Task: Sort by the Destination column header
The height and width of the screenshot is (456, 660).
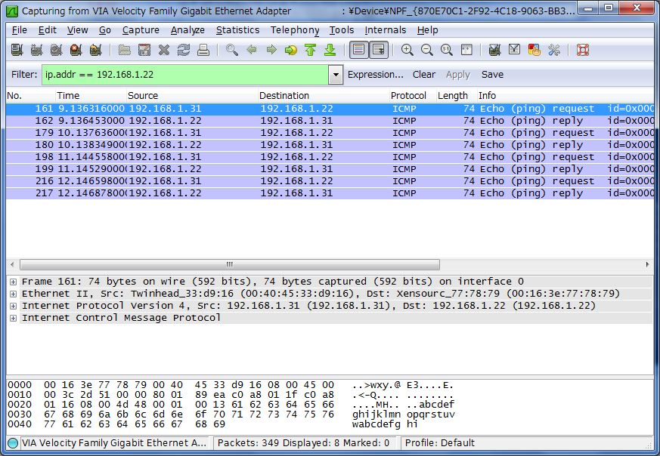Action: click(x=324, y=96)
